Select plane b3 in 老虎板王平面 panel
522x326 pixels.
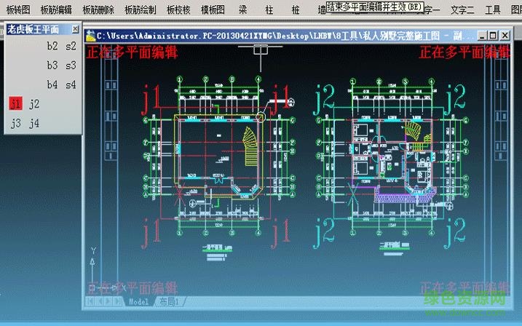point(52,65)
